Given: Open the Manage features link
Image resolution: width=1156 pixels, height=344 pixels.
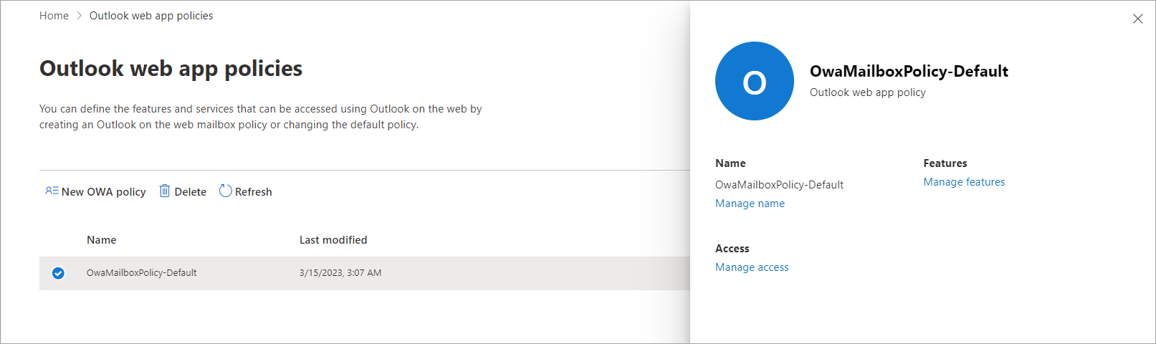Looking at the screenshot, I should click(x=963, y=182).
